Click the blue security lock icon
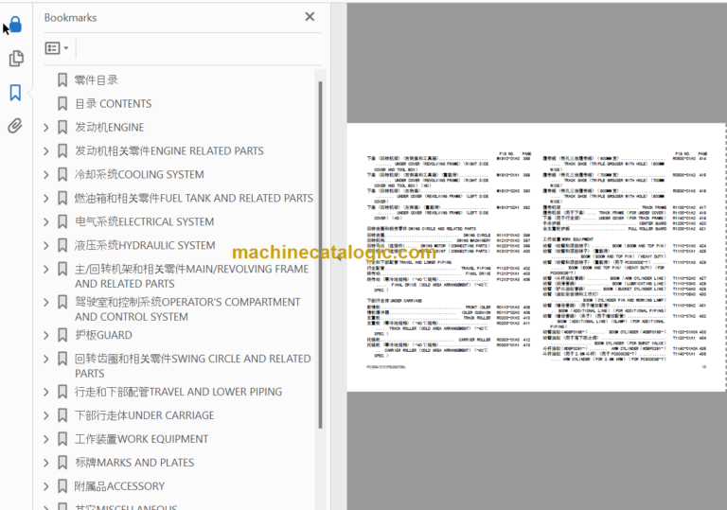This screenshot has width=727, height=510. pos(15,24)
